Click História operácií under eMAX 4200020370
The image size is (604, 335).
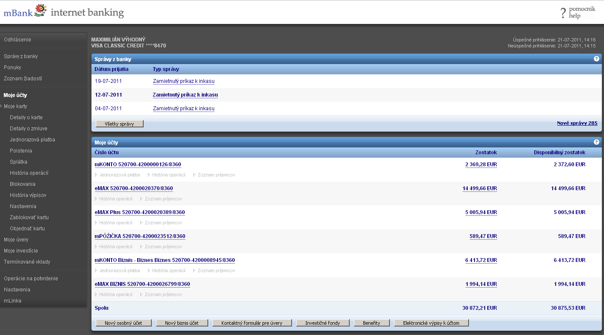[x=115, y=199]
